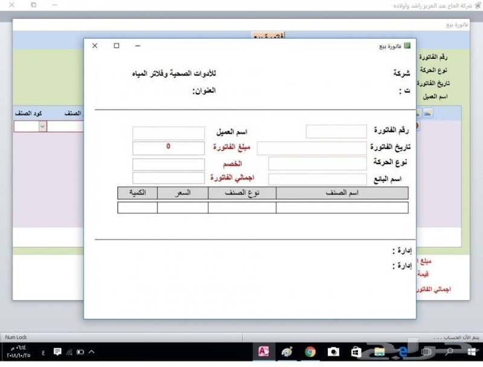Launch Microsoft Edge from the taskbar
Image resolution: width=483 pixels, height=367 pixels.
click(x=403, y=351)
